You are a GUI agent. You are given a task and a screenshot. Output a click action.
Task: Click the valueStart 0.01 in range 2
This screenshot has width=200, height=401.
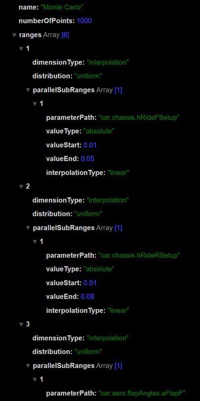90,283
